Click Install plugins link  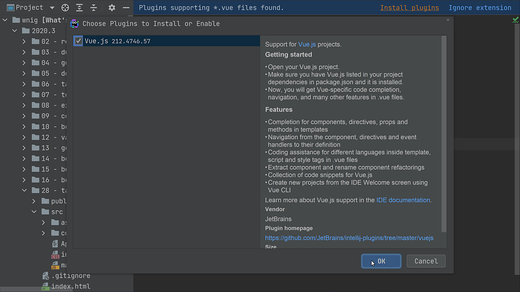[409, 8]
